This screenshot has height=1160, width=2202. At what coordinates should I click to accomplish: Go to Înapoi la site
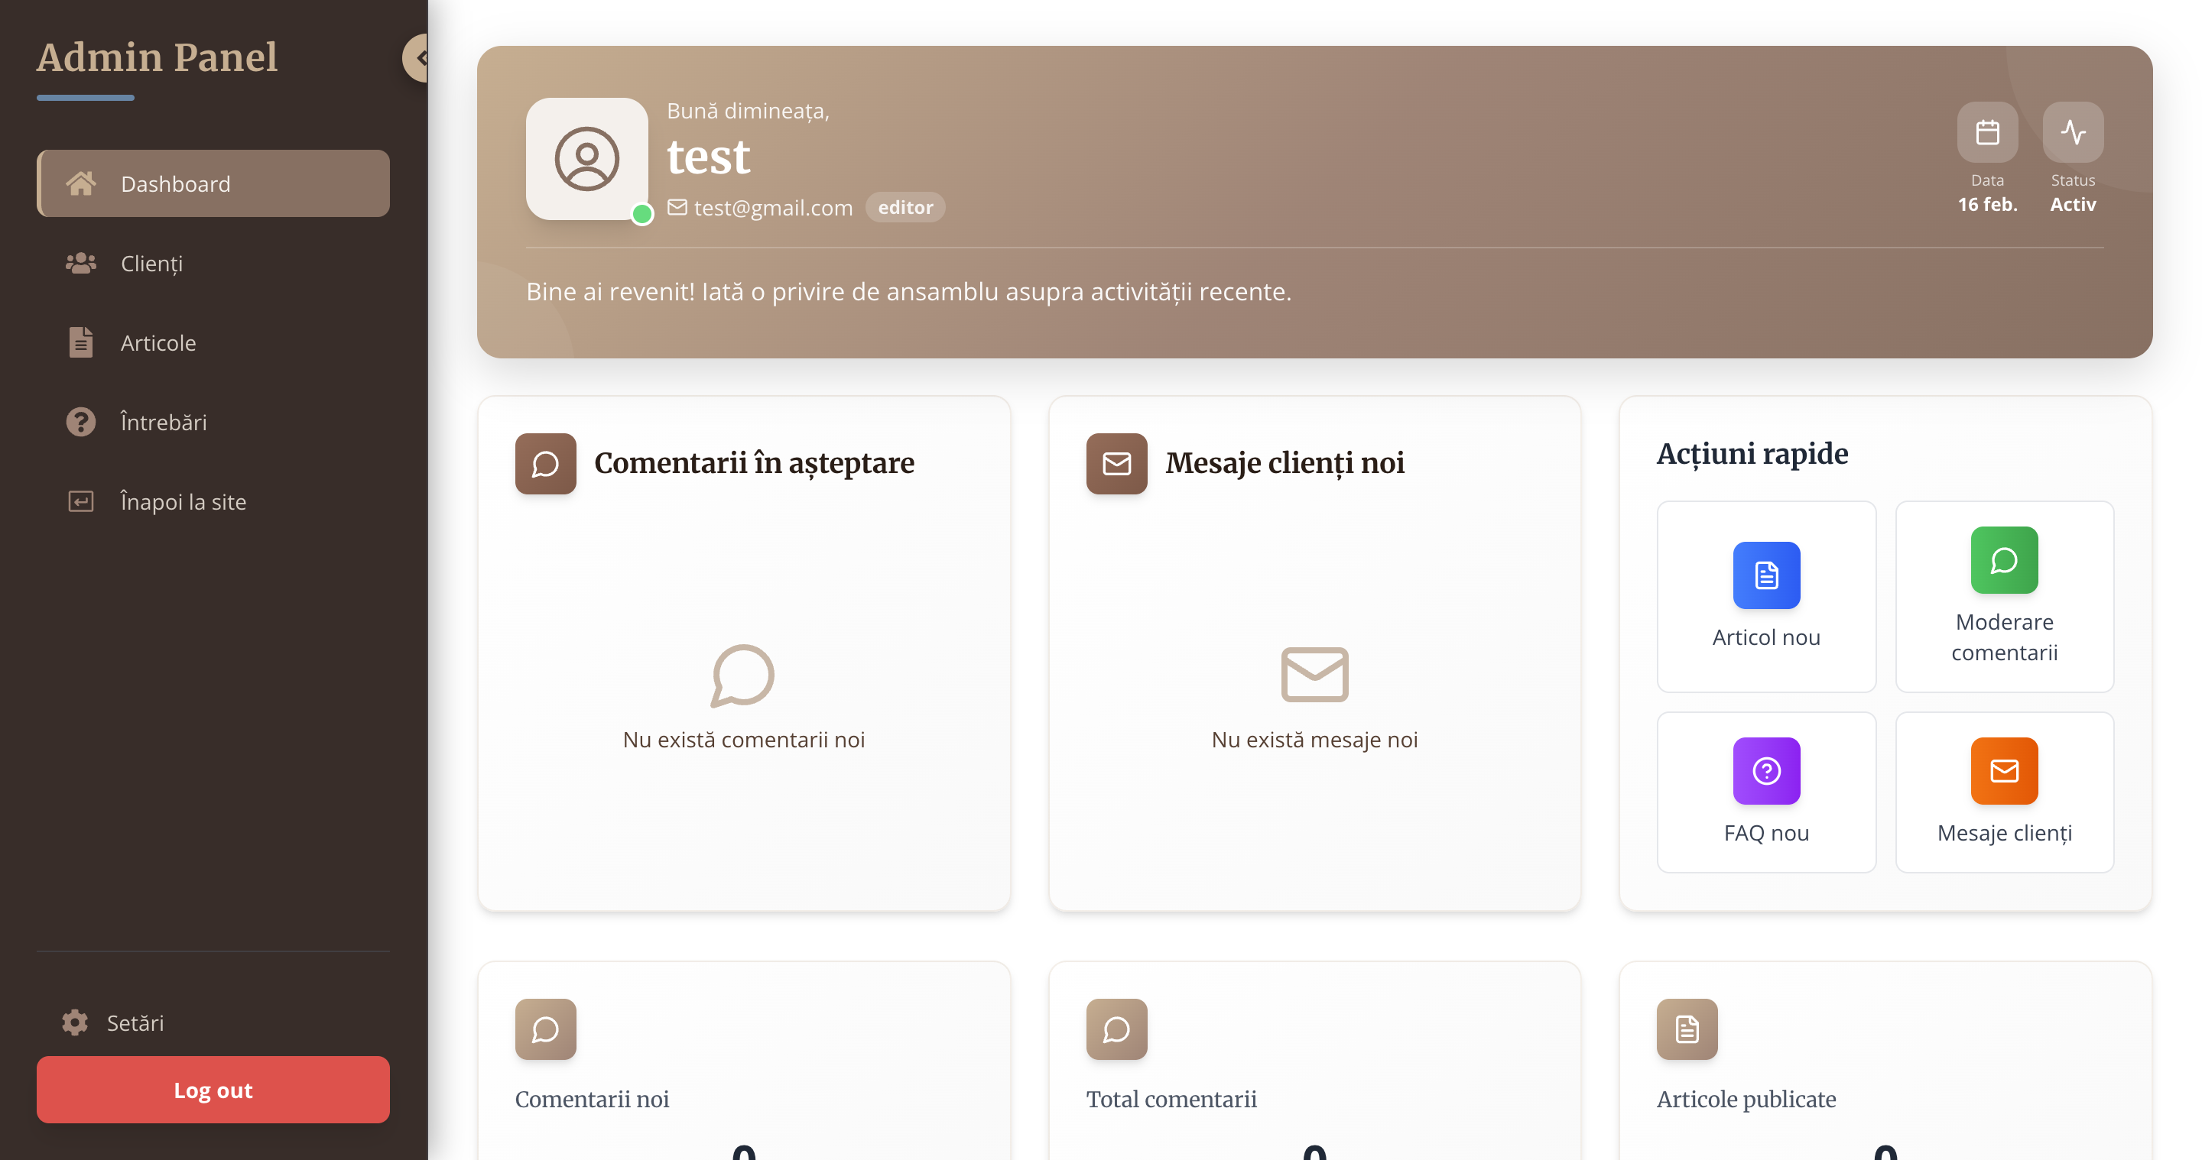182,501
